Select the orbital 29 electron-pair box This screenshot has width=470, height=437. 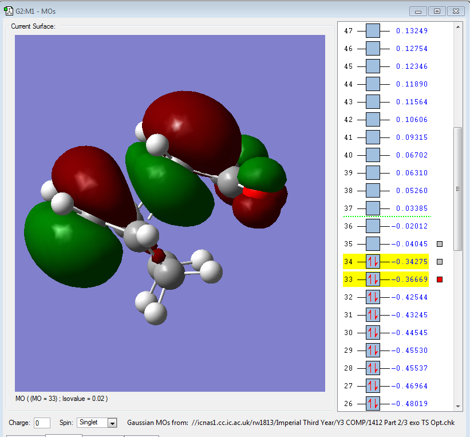373,351
